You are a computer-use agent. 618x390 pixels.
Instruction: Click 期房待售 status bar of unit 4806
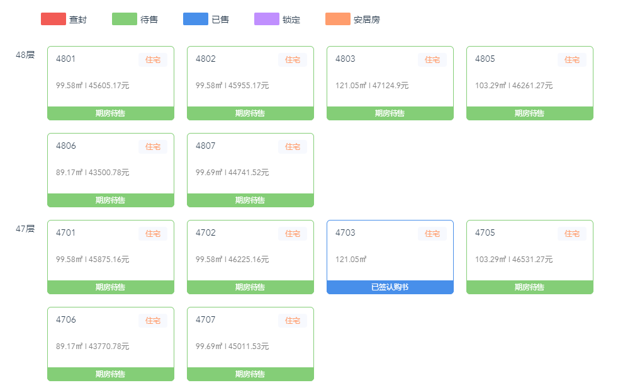click(111, 200)
